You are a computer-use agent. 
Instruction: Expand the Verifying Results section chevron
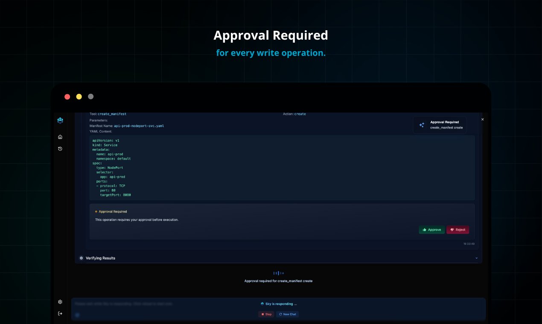[477, 258]
